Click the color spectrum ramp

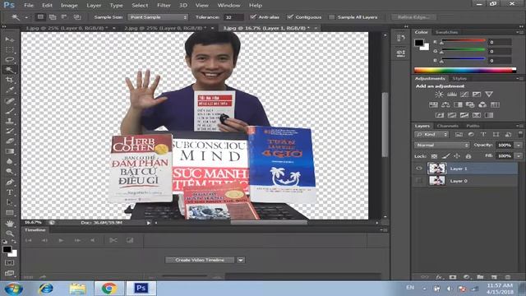[x=465, y=70]
